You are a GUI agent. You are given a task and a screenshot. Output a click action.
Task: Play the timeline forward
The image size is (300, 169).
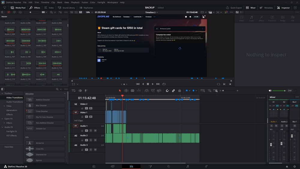pos(152,84)
